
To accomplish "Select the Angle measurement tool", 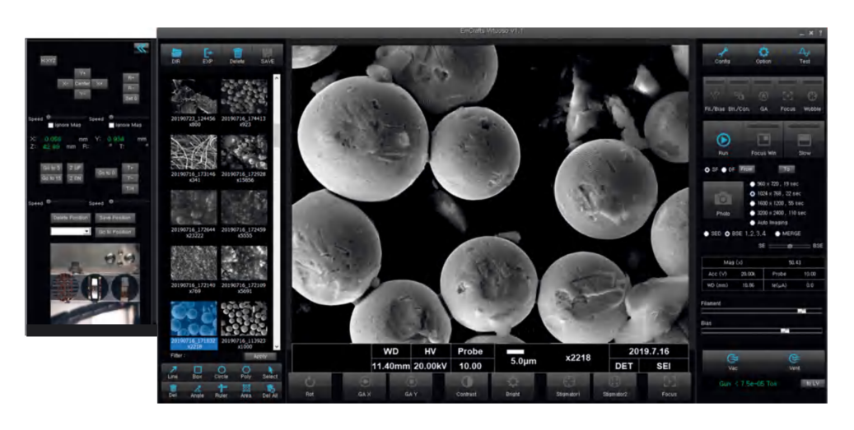I will tap(197, 391).
